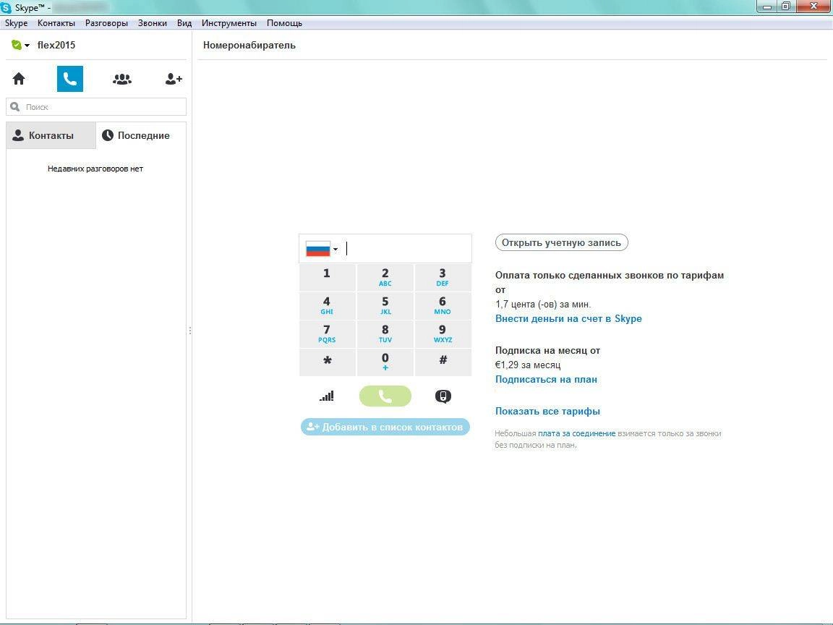Dial digit 4 GHI on keypad
The height and width of the screenshot is (625, 833).
click(x=328, y=305)
